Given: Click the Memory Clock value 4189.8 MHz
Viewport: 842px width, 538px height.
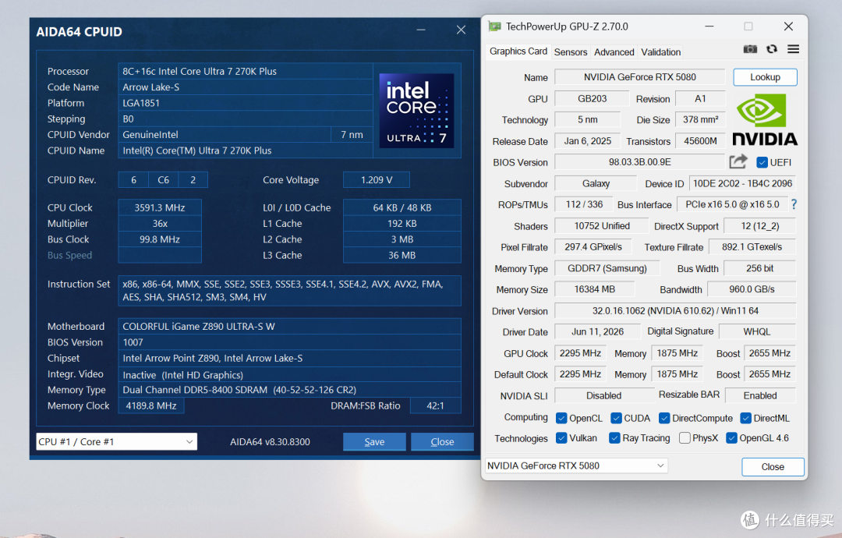Looking at the screenshot, I should 151,405.
